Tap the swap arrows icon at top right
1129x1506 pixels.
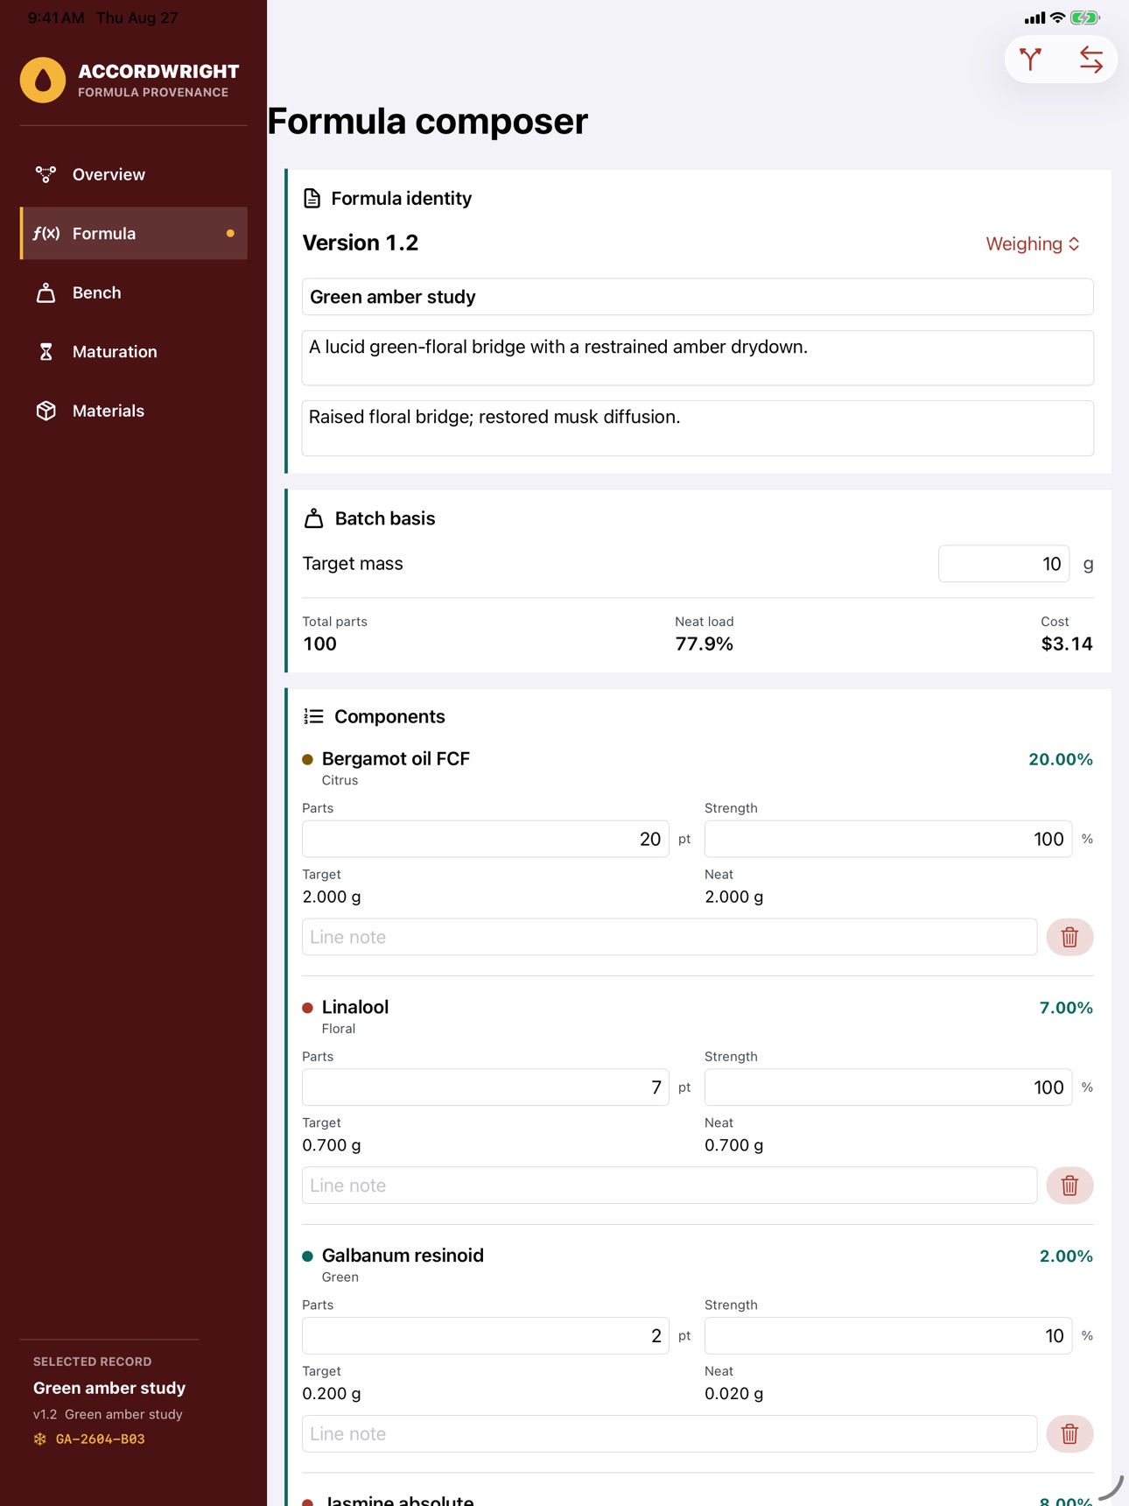[x=1090, y=60]
